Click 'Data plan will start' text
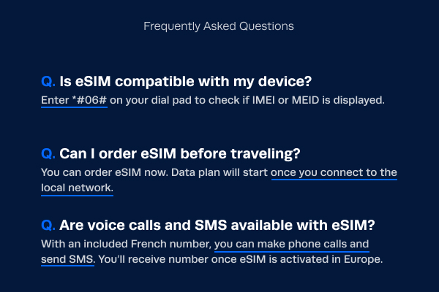The width and height of the screenshot is (439, 292). 219,172
